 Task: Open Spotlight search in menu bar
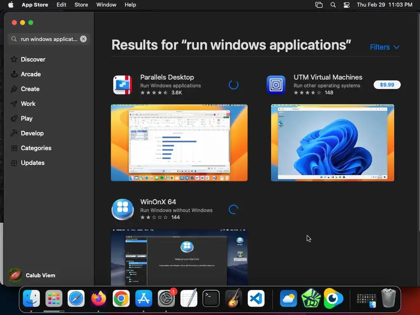[x=333, y=5]
